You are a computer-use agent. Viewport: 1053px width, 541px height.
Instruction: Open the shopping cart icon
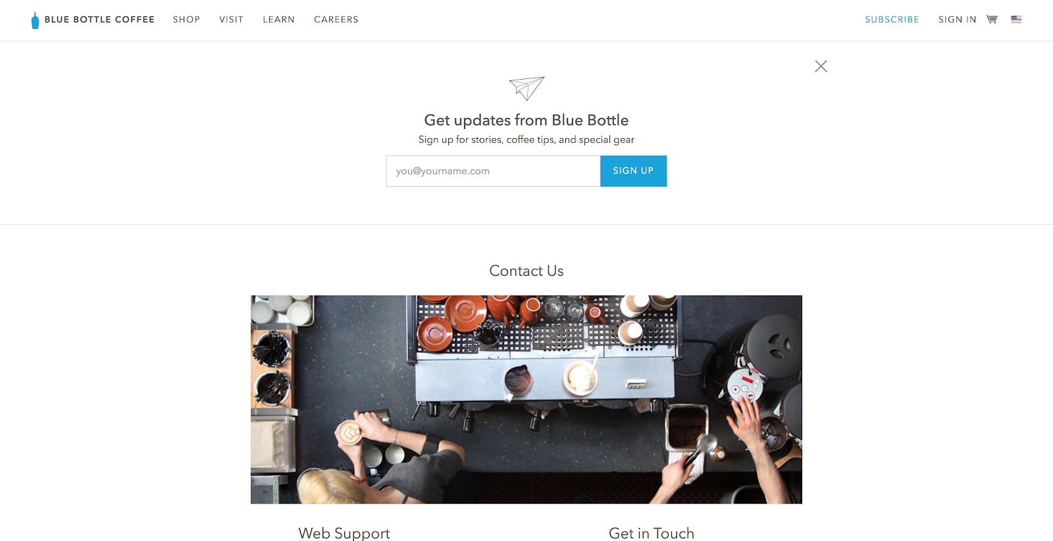(x=992, y=19)
